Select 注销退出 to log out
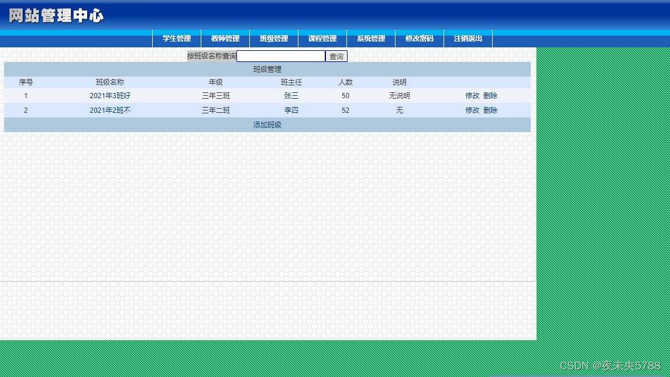The image size is (670, 377). point(468,39)
